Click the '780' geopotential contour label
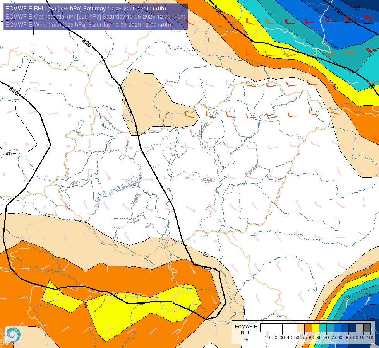The width and height of the screenshot is (379, 348). [x=338, y=11]
